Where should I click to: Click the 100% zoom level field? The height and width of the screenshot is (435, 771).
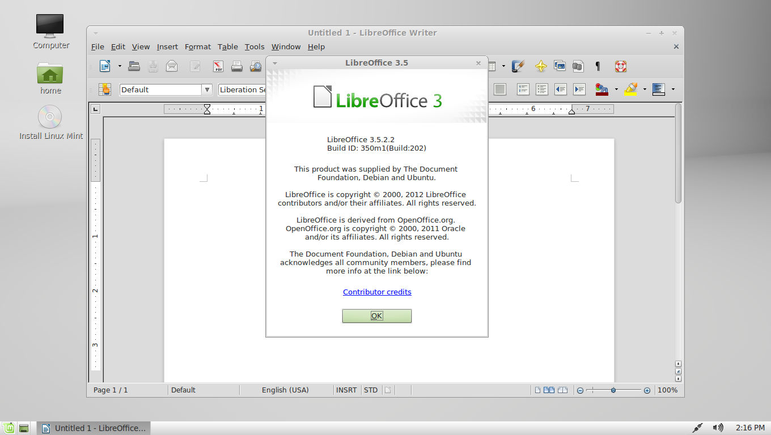click(668, 390)
